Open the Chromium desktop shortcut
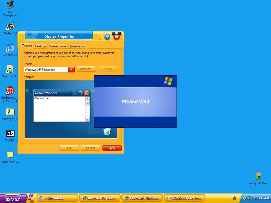This screenshot has width=271, height=203. pyautogui.click(x=10, y=50)
